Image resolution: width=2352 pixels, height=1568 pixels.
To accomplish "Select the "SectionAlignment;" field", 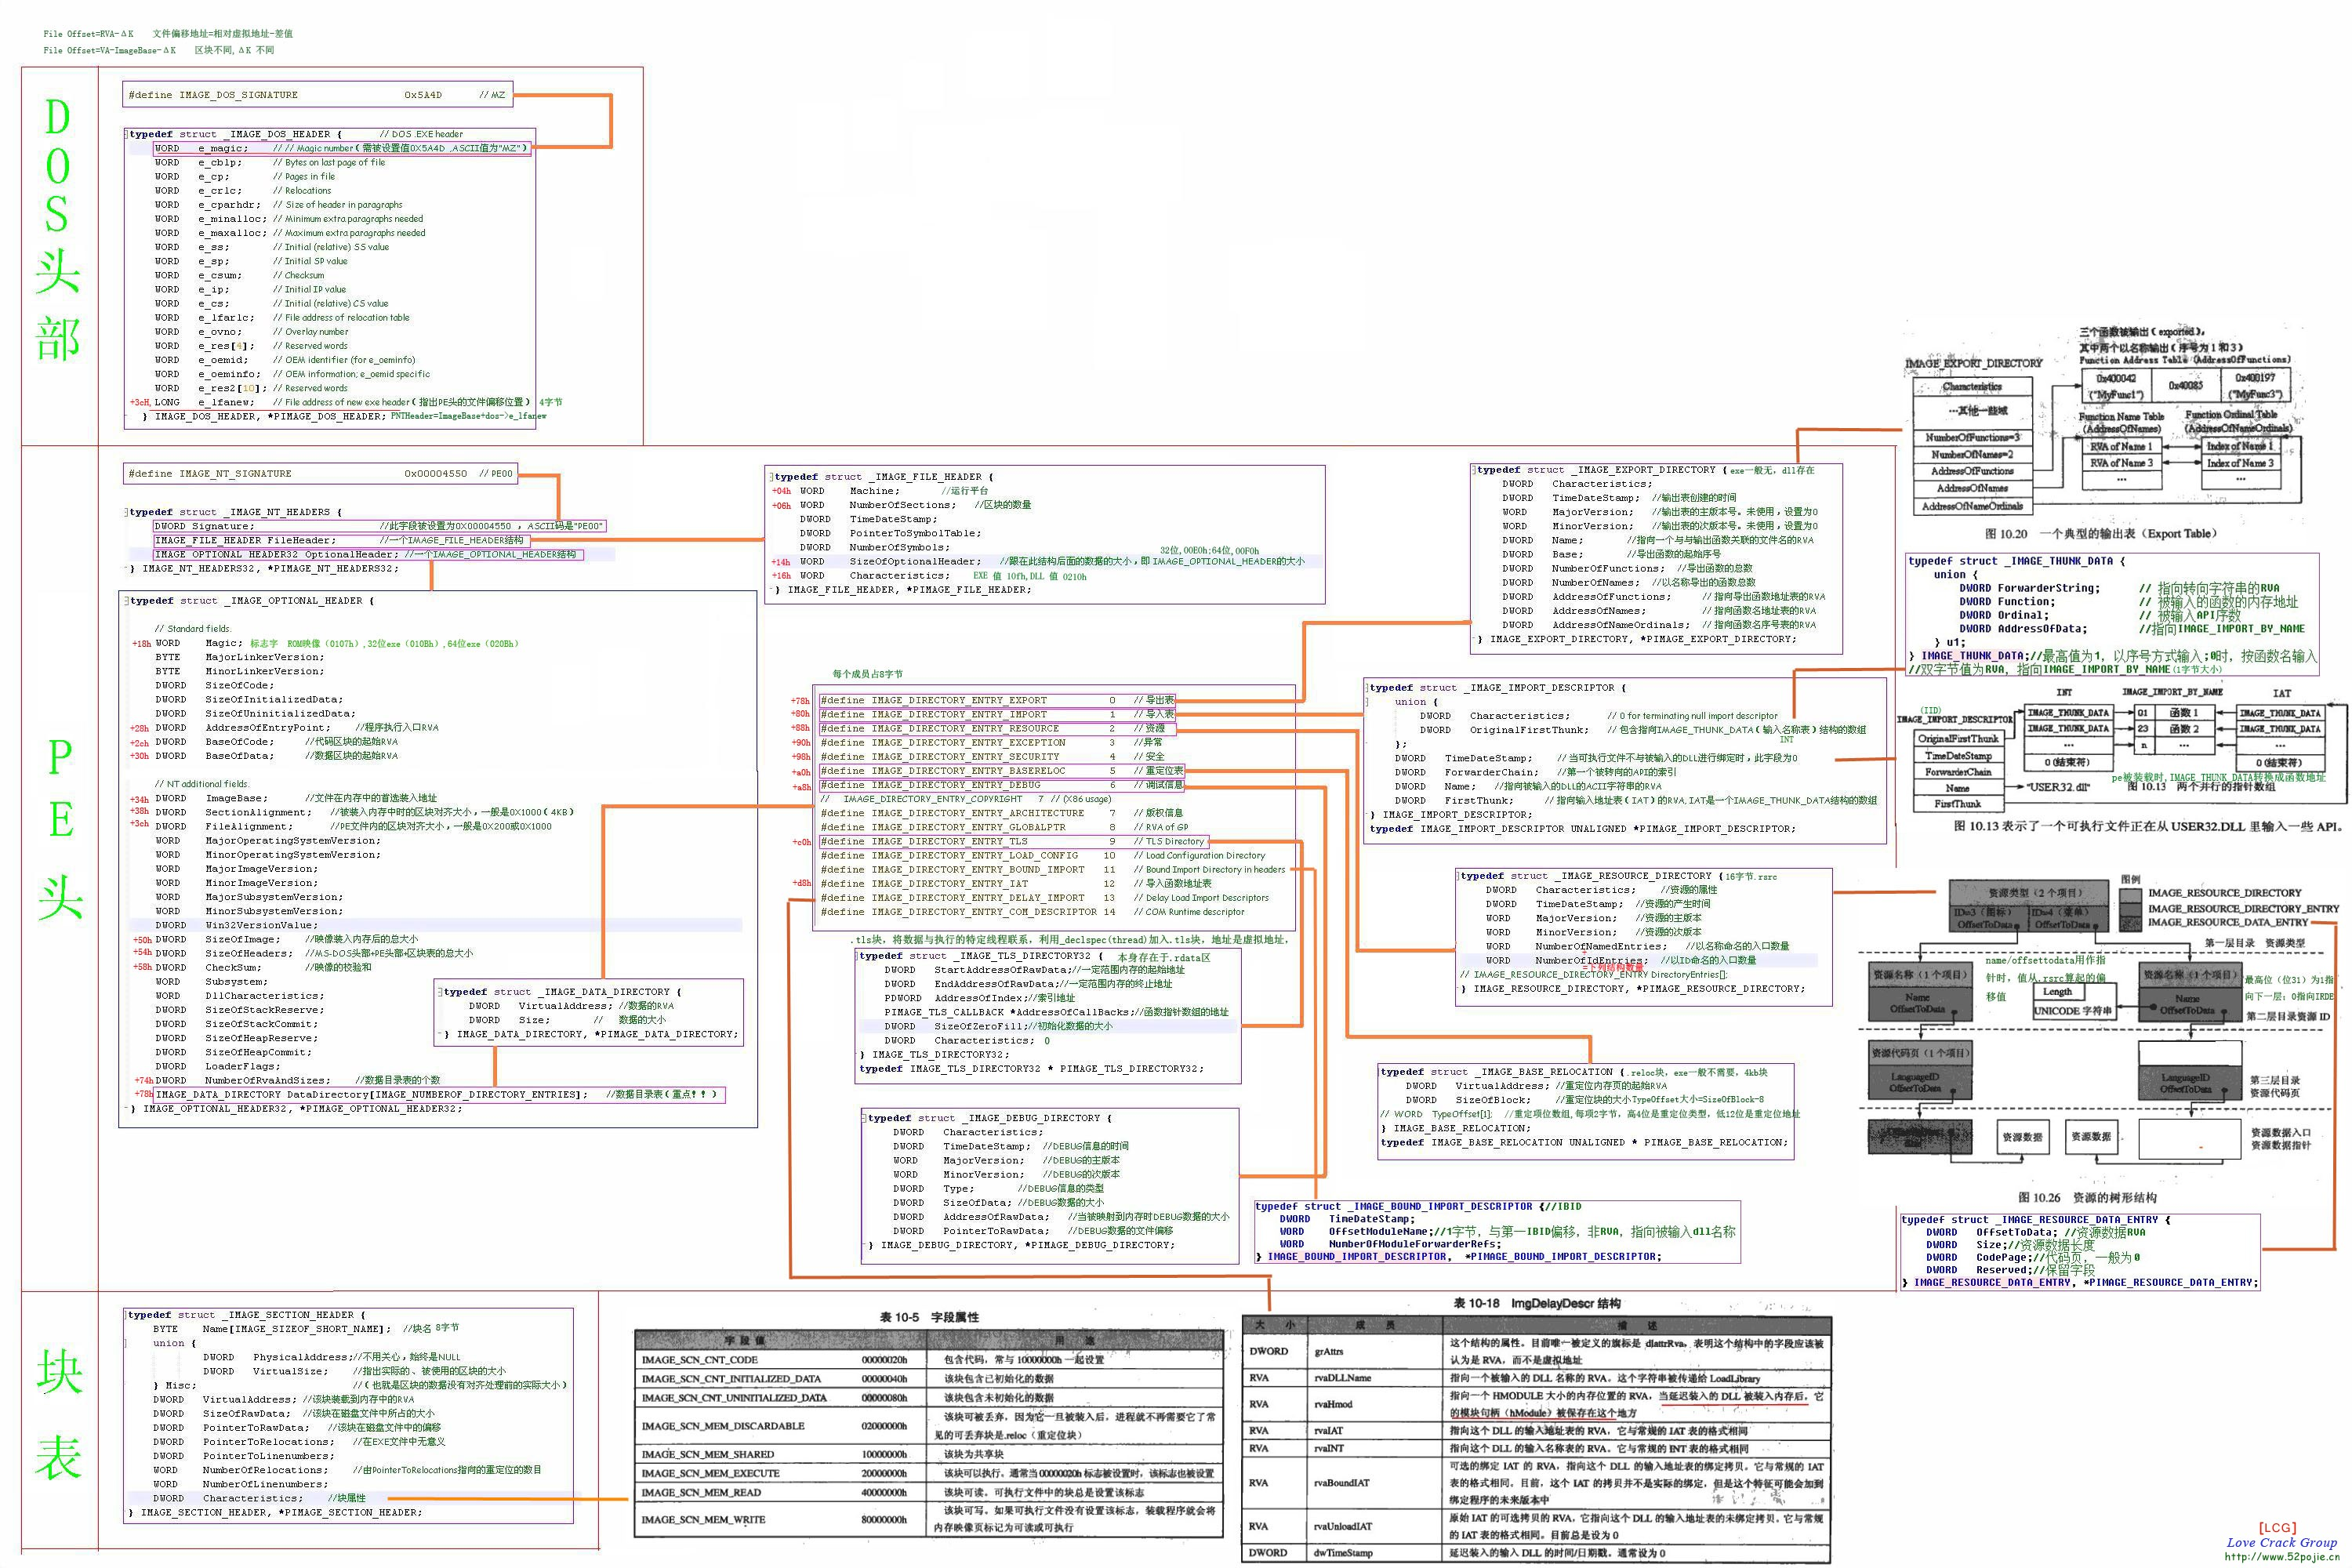I will tap(259, 812).
